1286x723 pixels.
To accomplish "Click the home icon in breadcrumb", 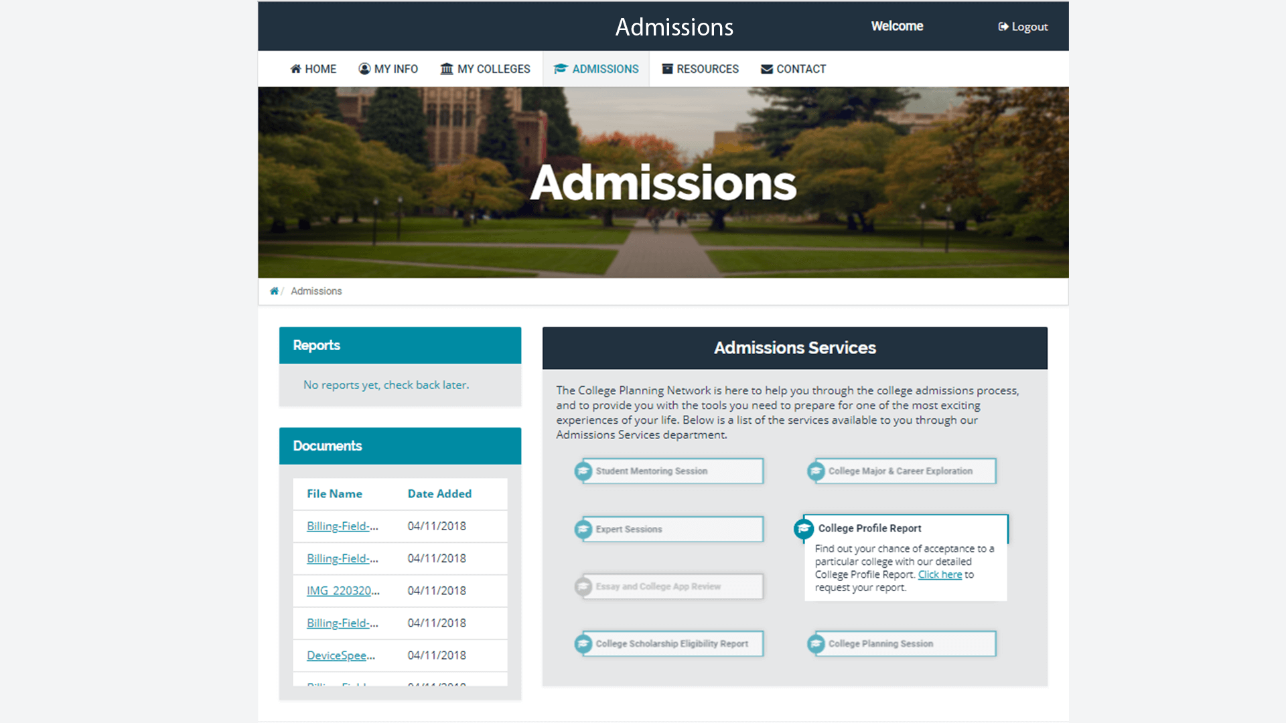I will pyautogui.click(x=274, y=291).
